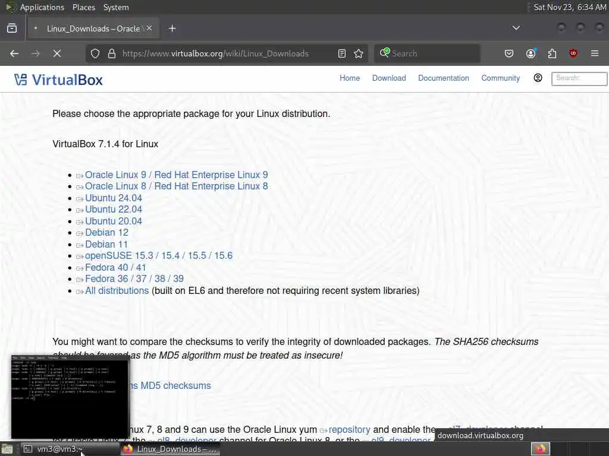Image resolution: width=609 pixels, height=456 pixels.
Task: Open the Places menu in top panel
Action: pyautogui.click(x=84, y=7)
